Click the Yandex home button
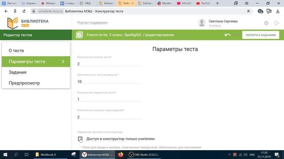Viewport: 284px width, 159px height. coord(15,11)
